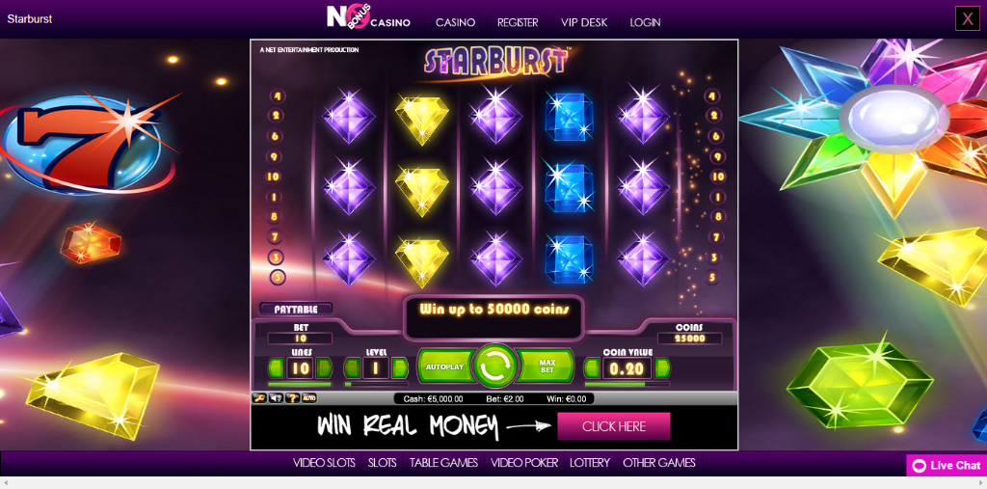
Task: Open Video Slots category
Action: tap(324, 463)
